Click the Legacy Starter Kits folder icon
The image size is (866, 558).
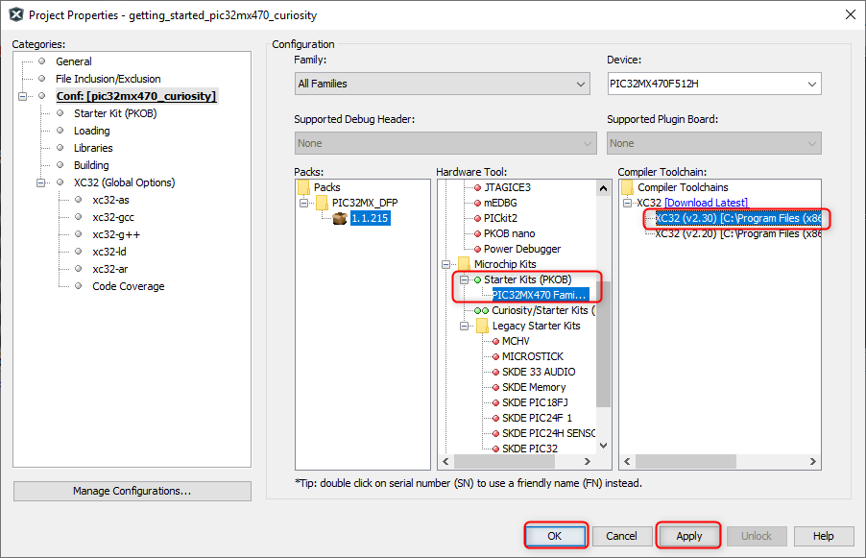(x=482, y=326)
